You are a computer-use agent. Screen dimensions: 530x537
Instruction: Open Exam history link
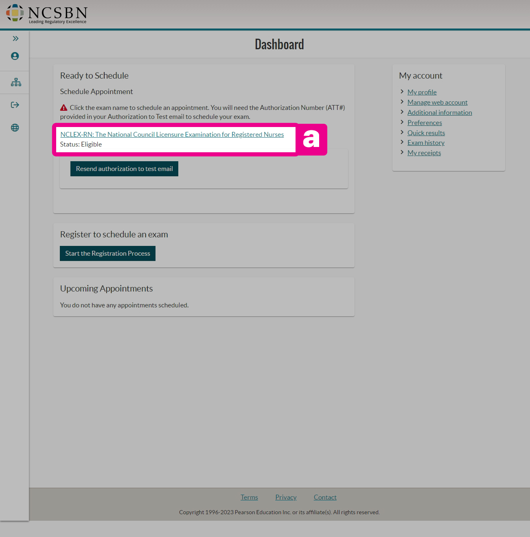426,143
